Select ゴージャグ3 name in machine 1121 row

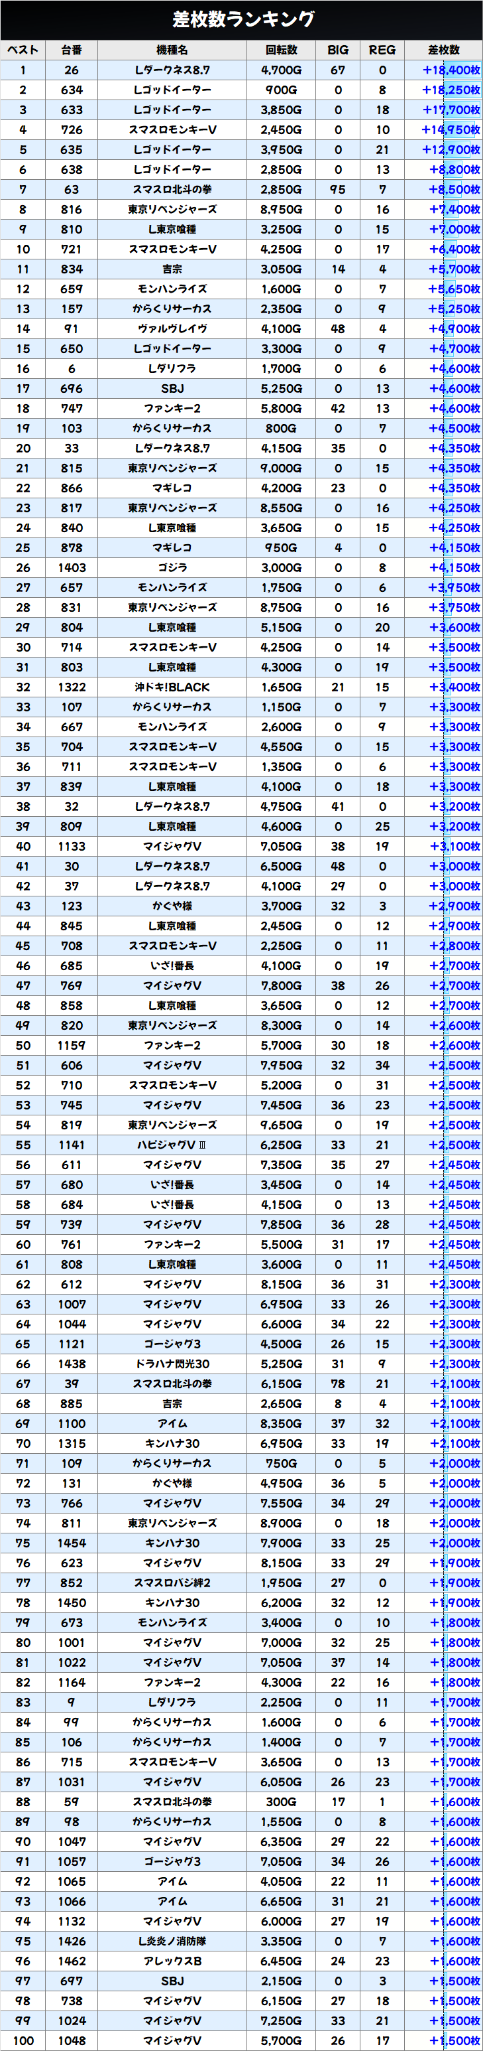click(x=172, y=1344)
